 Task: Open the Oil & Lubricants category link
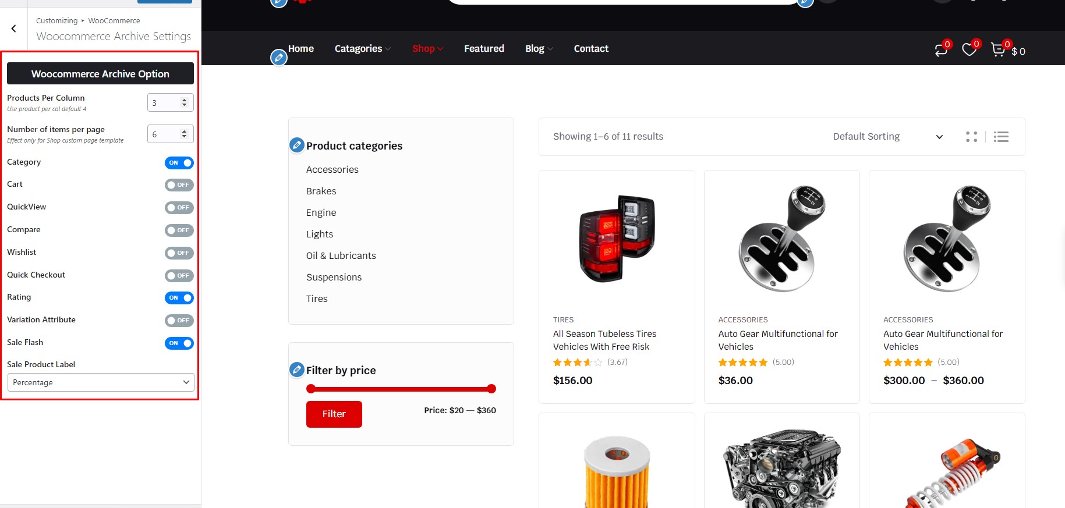click(341, 255)
